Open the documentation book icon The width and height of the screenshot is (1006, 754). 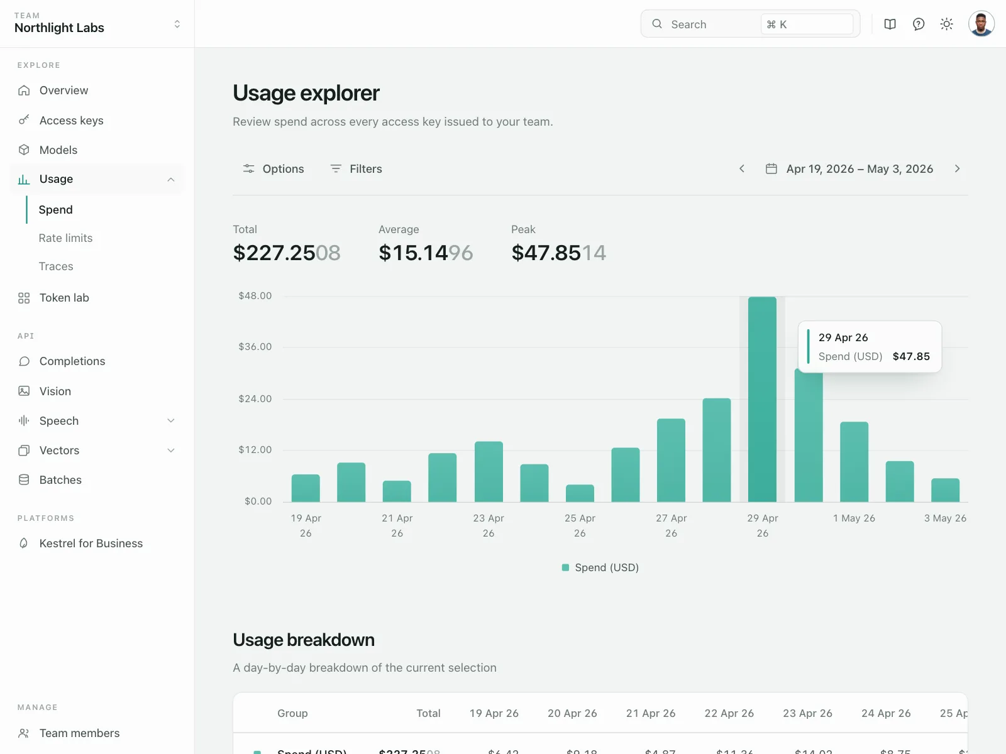[890, 24]
